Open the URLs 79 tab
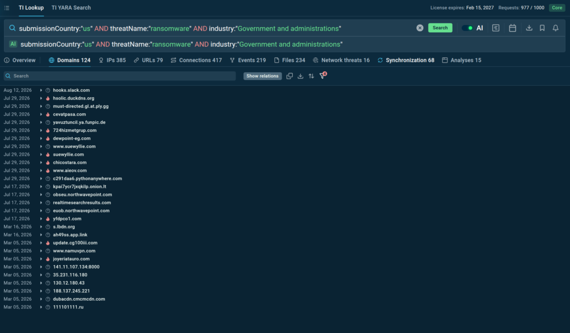The image size is (570, 333). point(148,60)
